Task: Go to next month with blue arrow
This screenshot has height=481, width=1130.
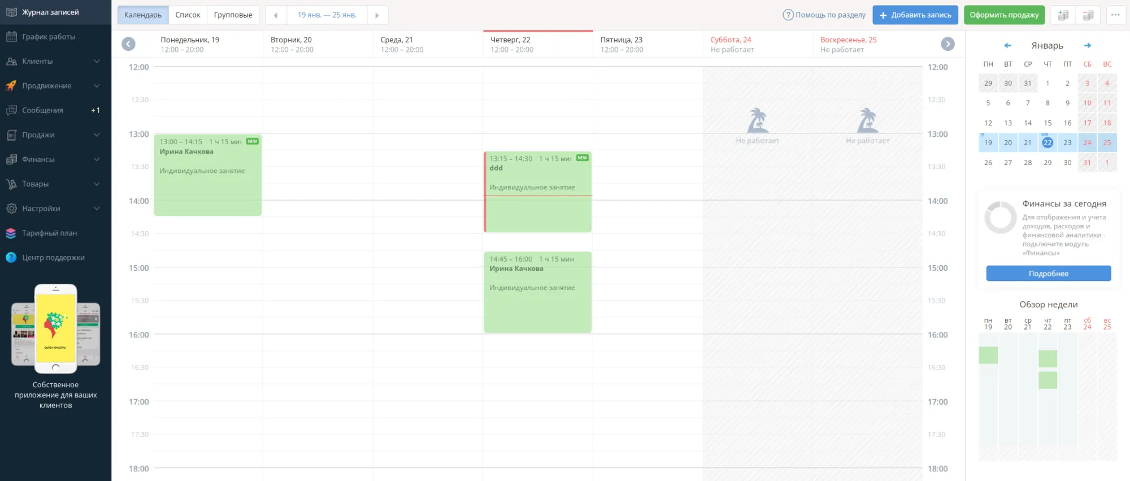Action: coord(1087,46)
